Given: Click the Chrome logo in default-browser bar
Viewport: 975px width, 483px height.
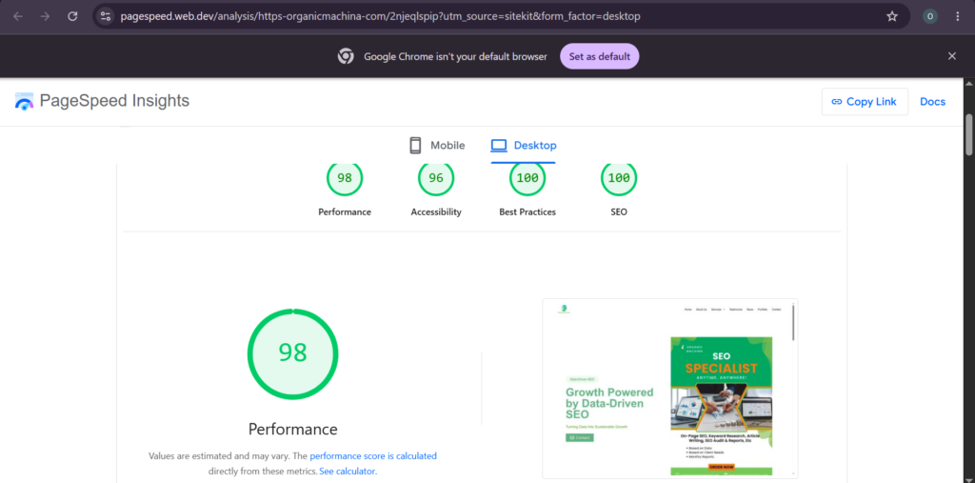Looking at the screenshot, I should pyautogui.click(x=346, y=56).
